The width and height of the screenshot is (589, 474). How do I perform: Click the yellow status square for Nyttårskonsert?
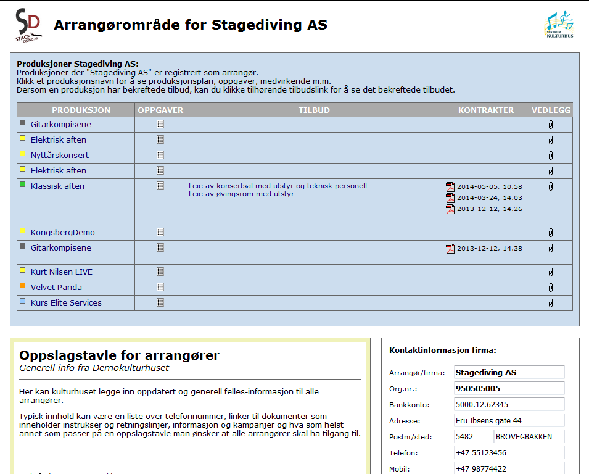coord(23,153)
